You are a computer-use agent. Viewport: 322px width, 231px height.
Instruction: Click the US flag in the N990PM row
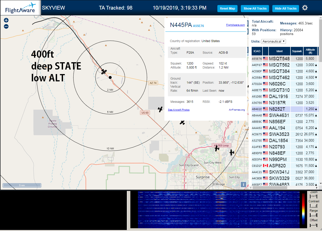tap(265, 159)
